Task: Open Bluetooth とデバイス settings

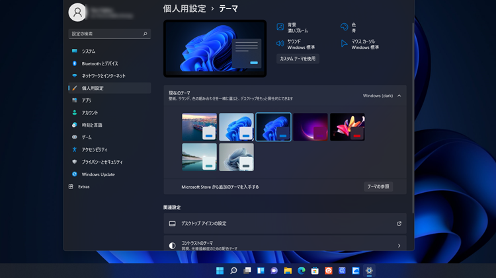Action: tap(109, 63)
